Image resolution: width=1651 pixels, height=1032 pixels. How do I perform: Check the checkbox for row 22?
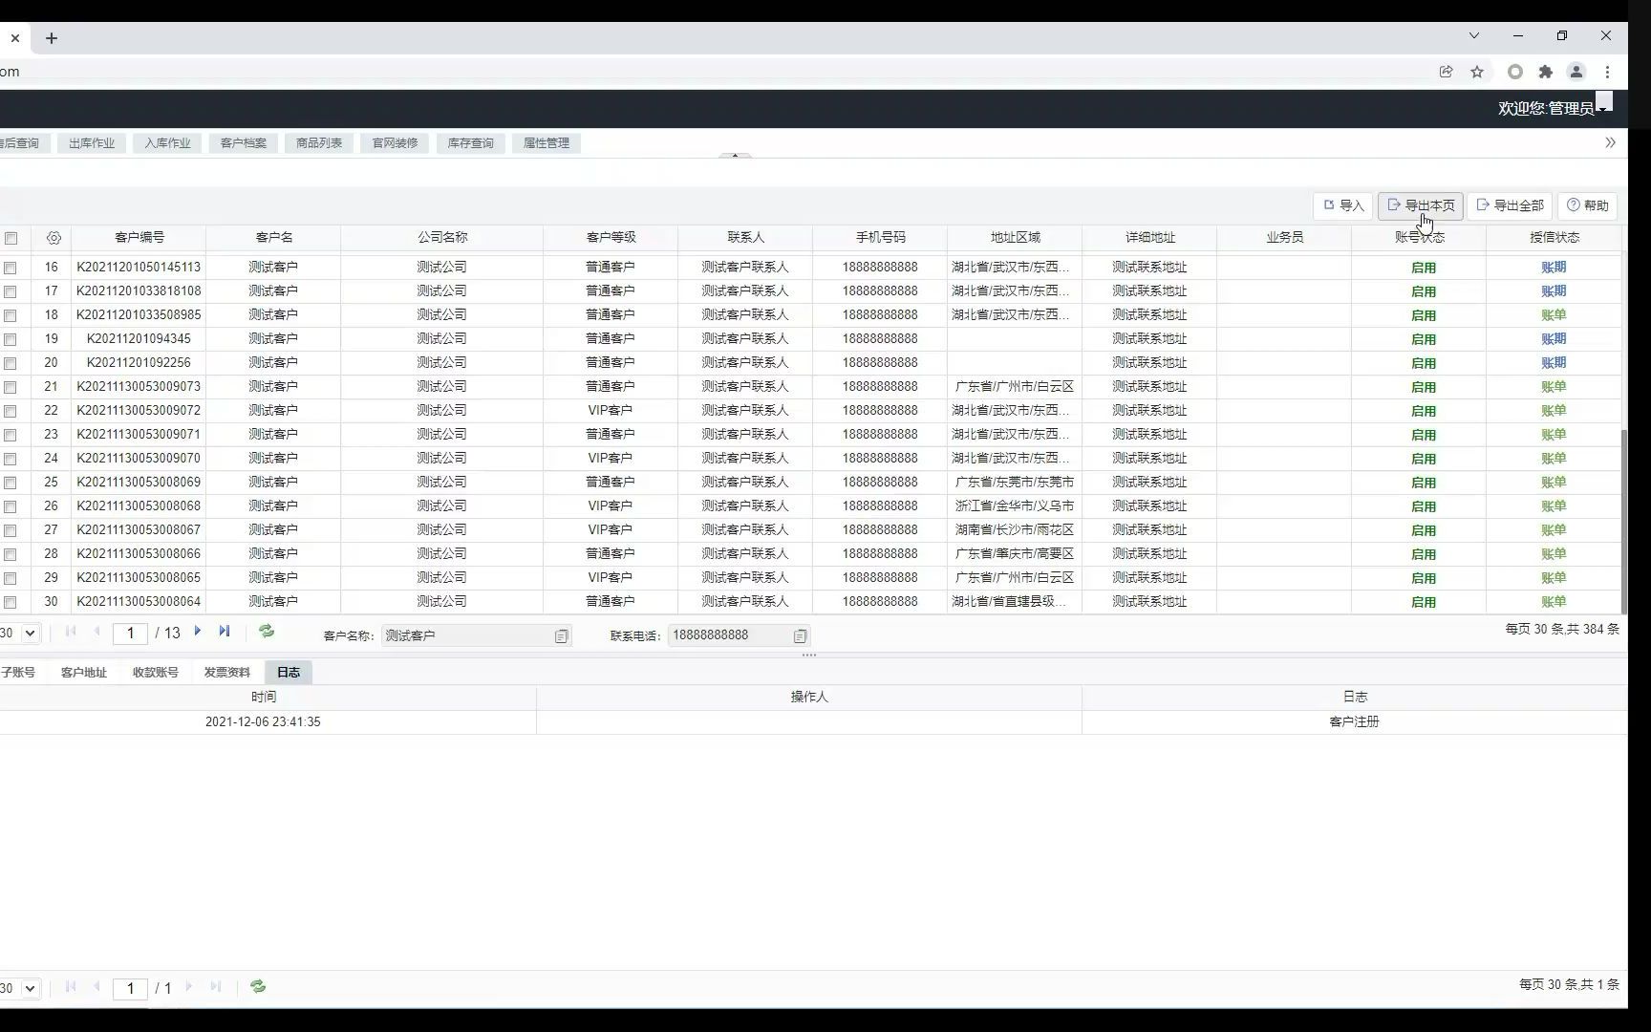11,411
